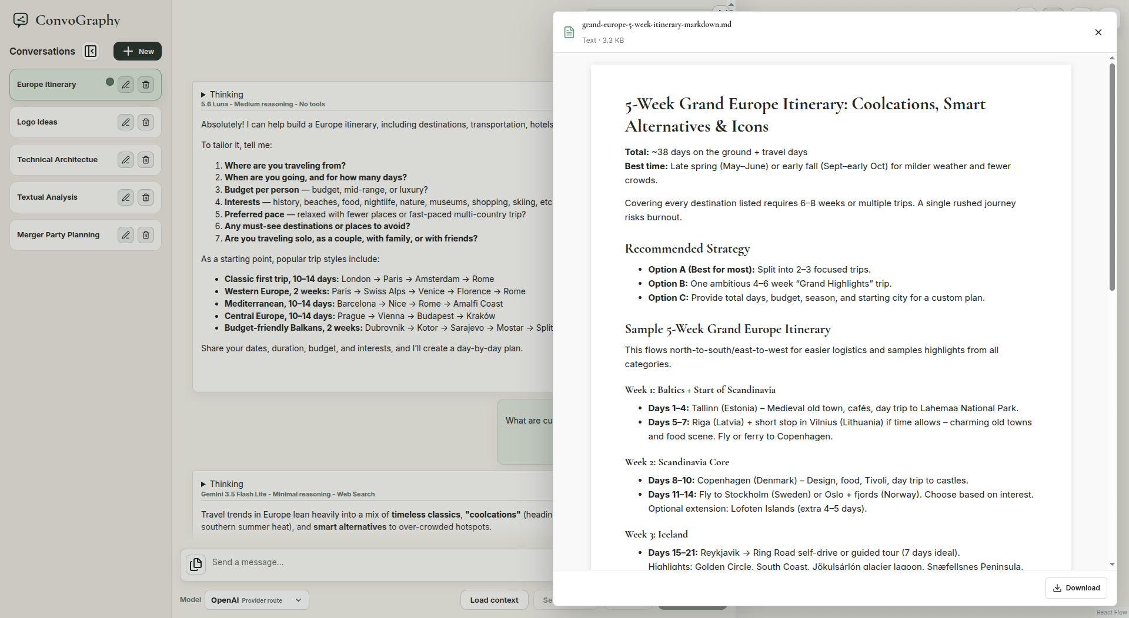1129x618 pixels.
Task: Click the 'Recommended Strategy' heading
Action: pyautogui.click(x=687, y=248)
